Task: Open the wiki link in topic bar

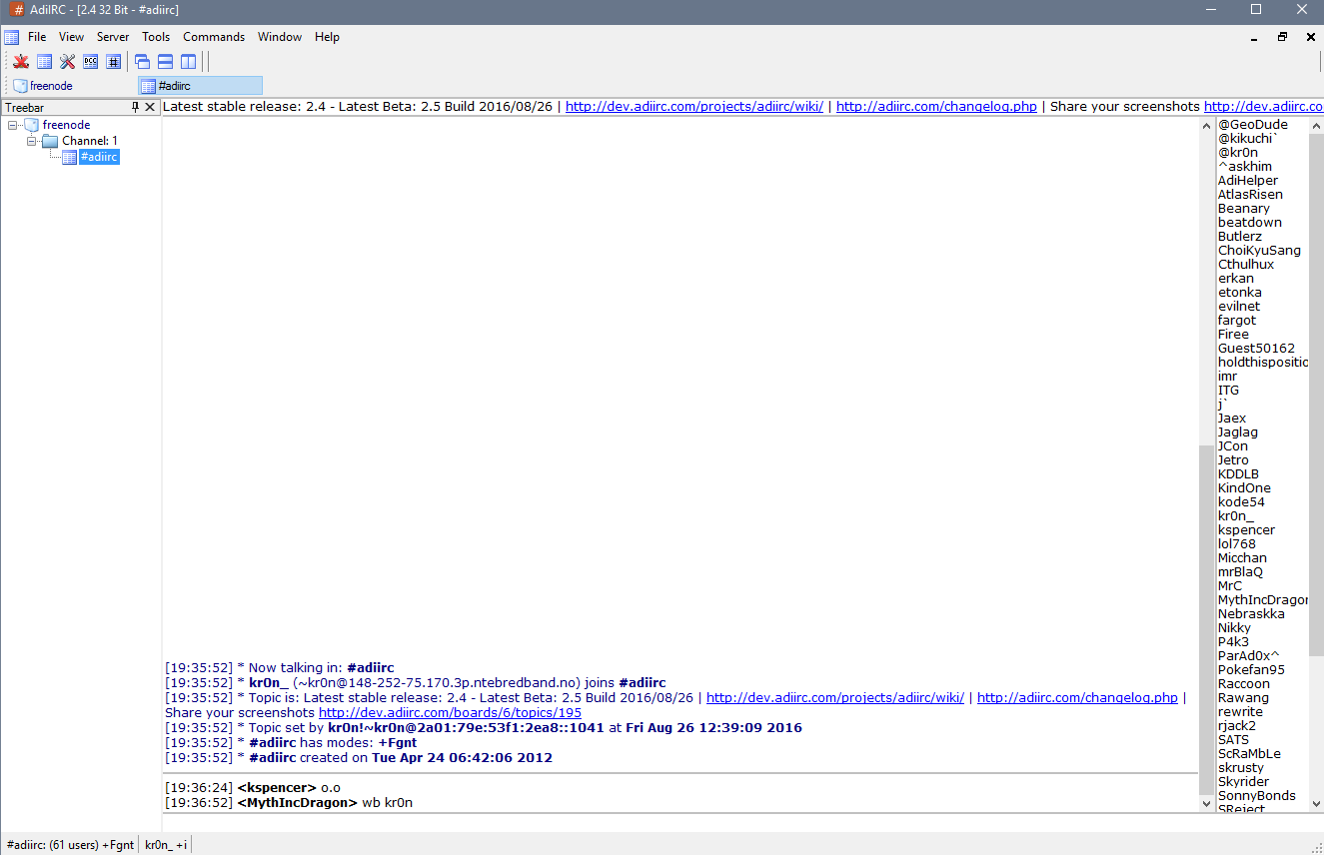Action: 694,107
